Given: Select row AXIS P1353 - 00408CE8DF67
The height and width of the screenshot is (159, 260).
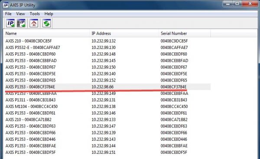Looking at the screenshot, I should 107,67.
